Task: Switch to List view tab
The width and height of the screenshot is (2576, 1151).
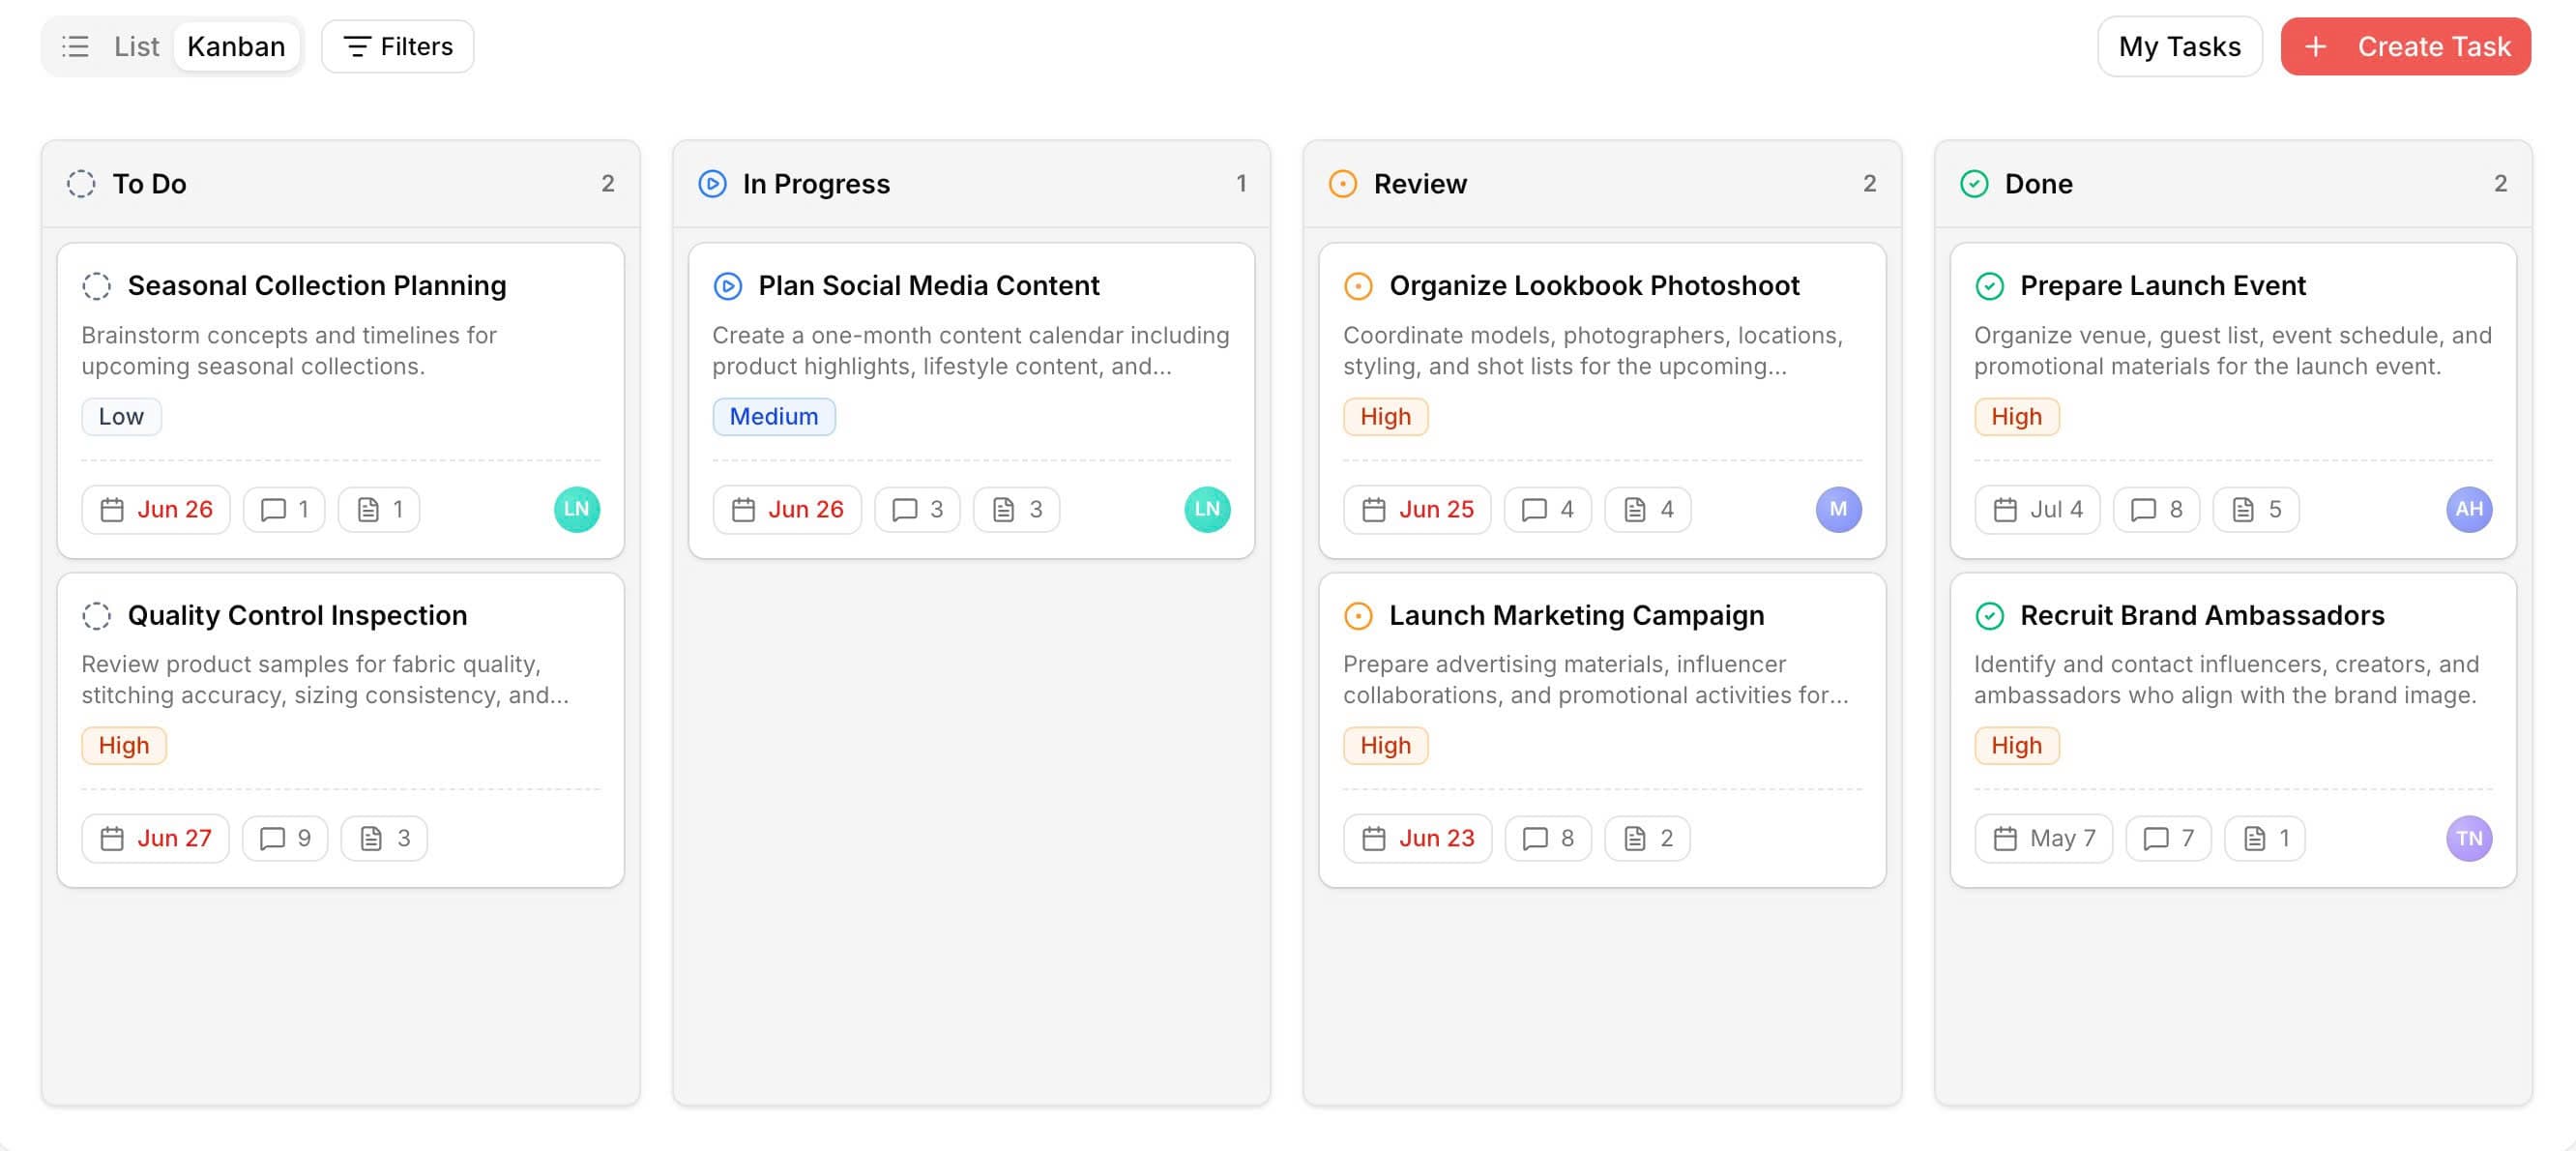Action: 136,46
